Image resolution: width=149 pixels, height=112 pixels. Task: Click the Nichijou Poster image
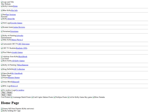[x=60, y=97]
